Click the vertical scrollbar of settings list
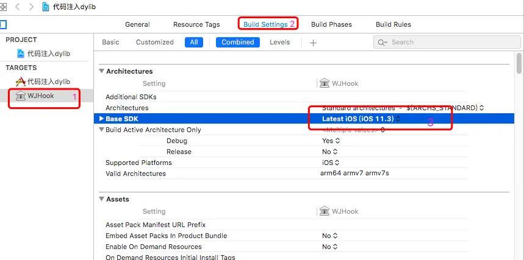Viewport: 524px width, 260px height. tap(519, 63)
